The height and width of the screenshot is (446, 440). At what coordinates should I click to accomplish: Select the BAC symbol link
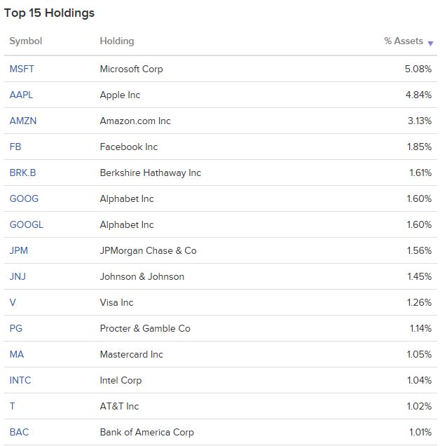19,432
